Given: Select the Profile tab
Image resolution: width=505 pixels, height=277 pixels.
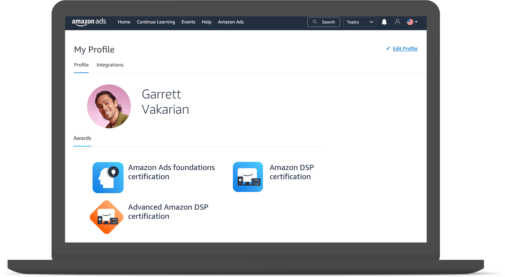Looking at the screenshot, I should point(81,65).
